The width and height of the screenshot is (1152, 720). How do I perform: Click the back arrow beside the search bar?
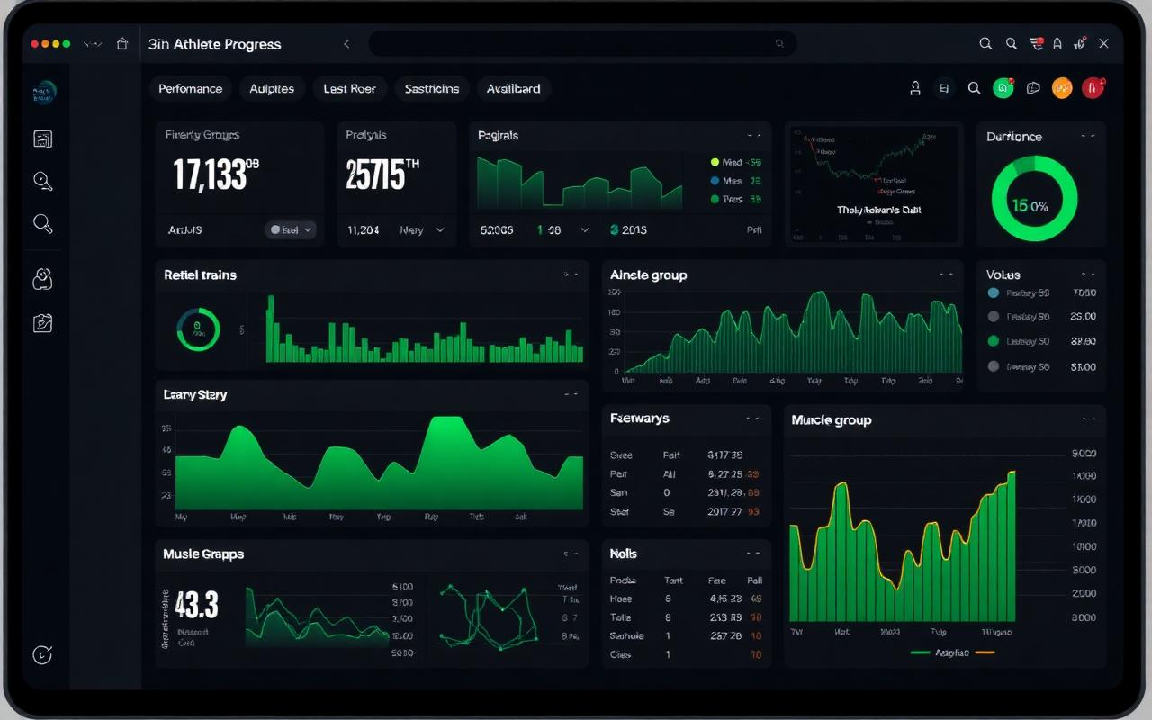[x=346, y=43]
